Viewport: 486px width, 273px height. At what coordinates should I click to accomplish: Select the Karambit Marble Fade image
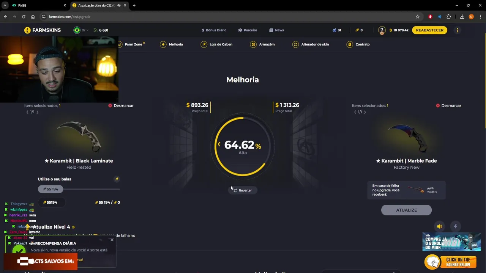point(407,137)
